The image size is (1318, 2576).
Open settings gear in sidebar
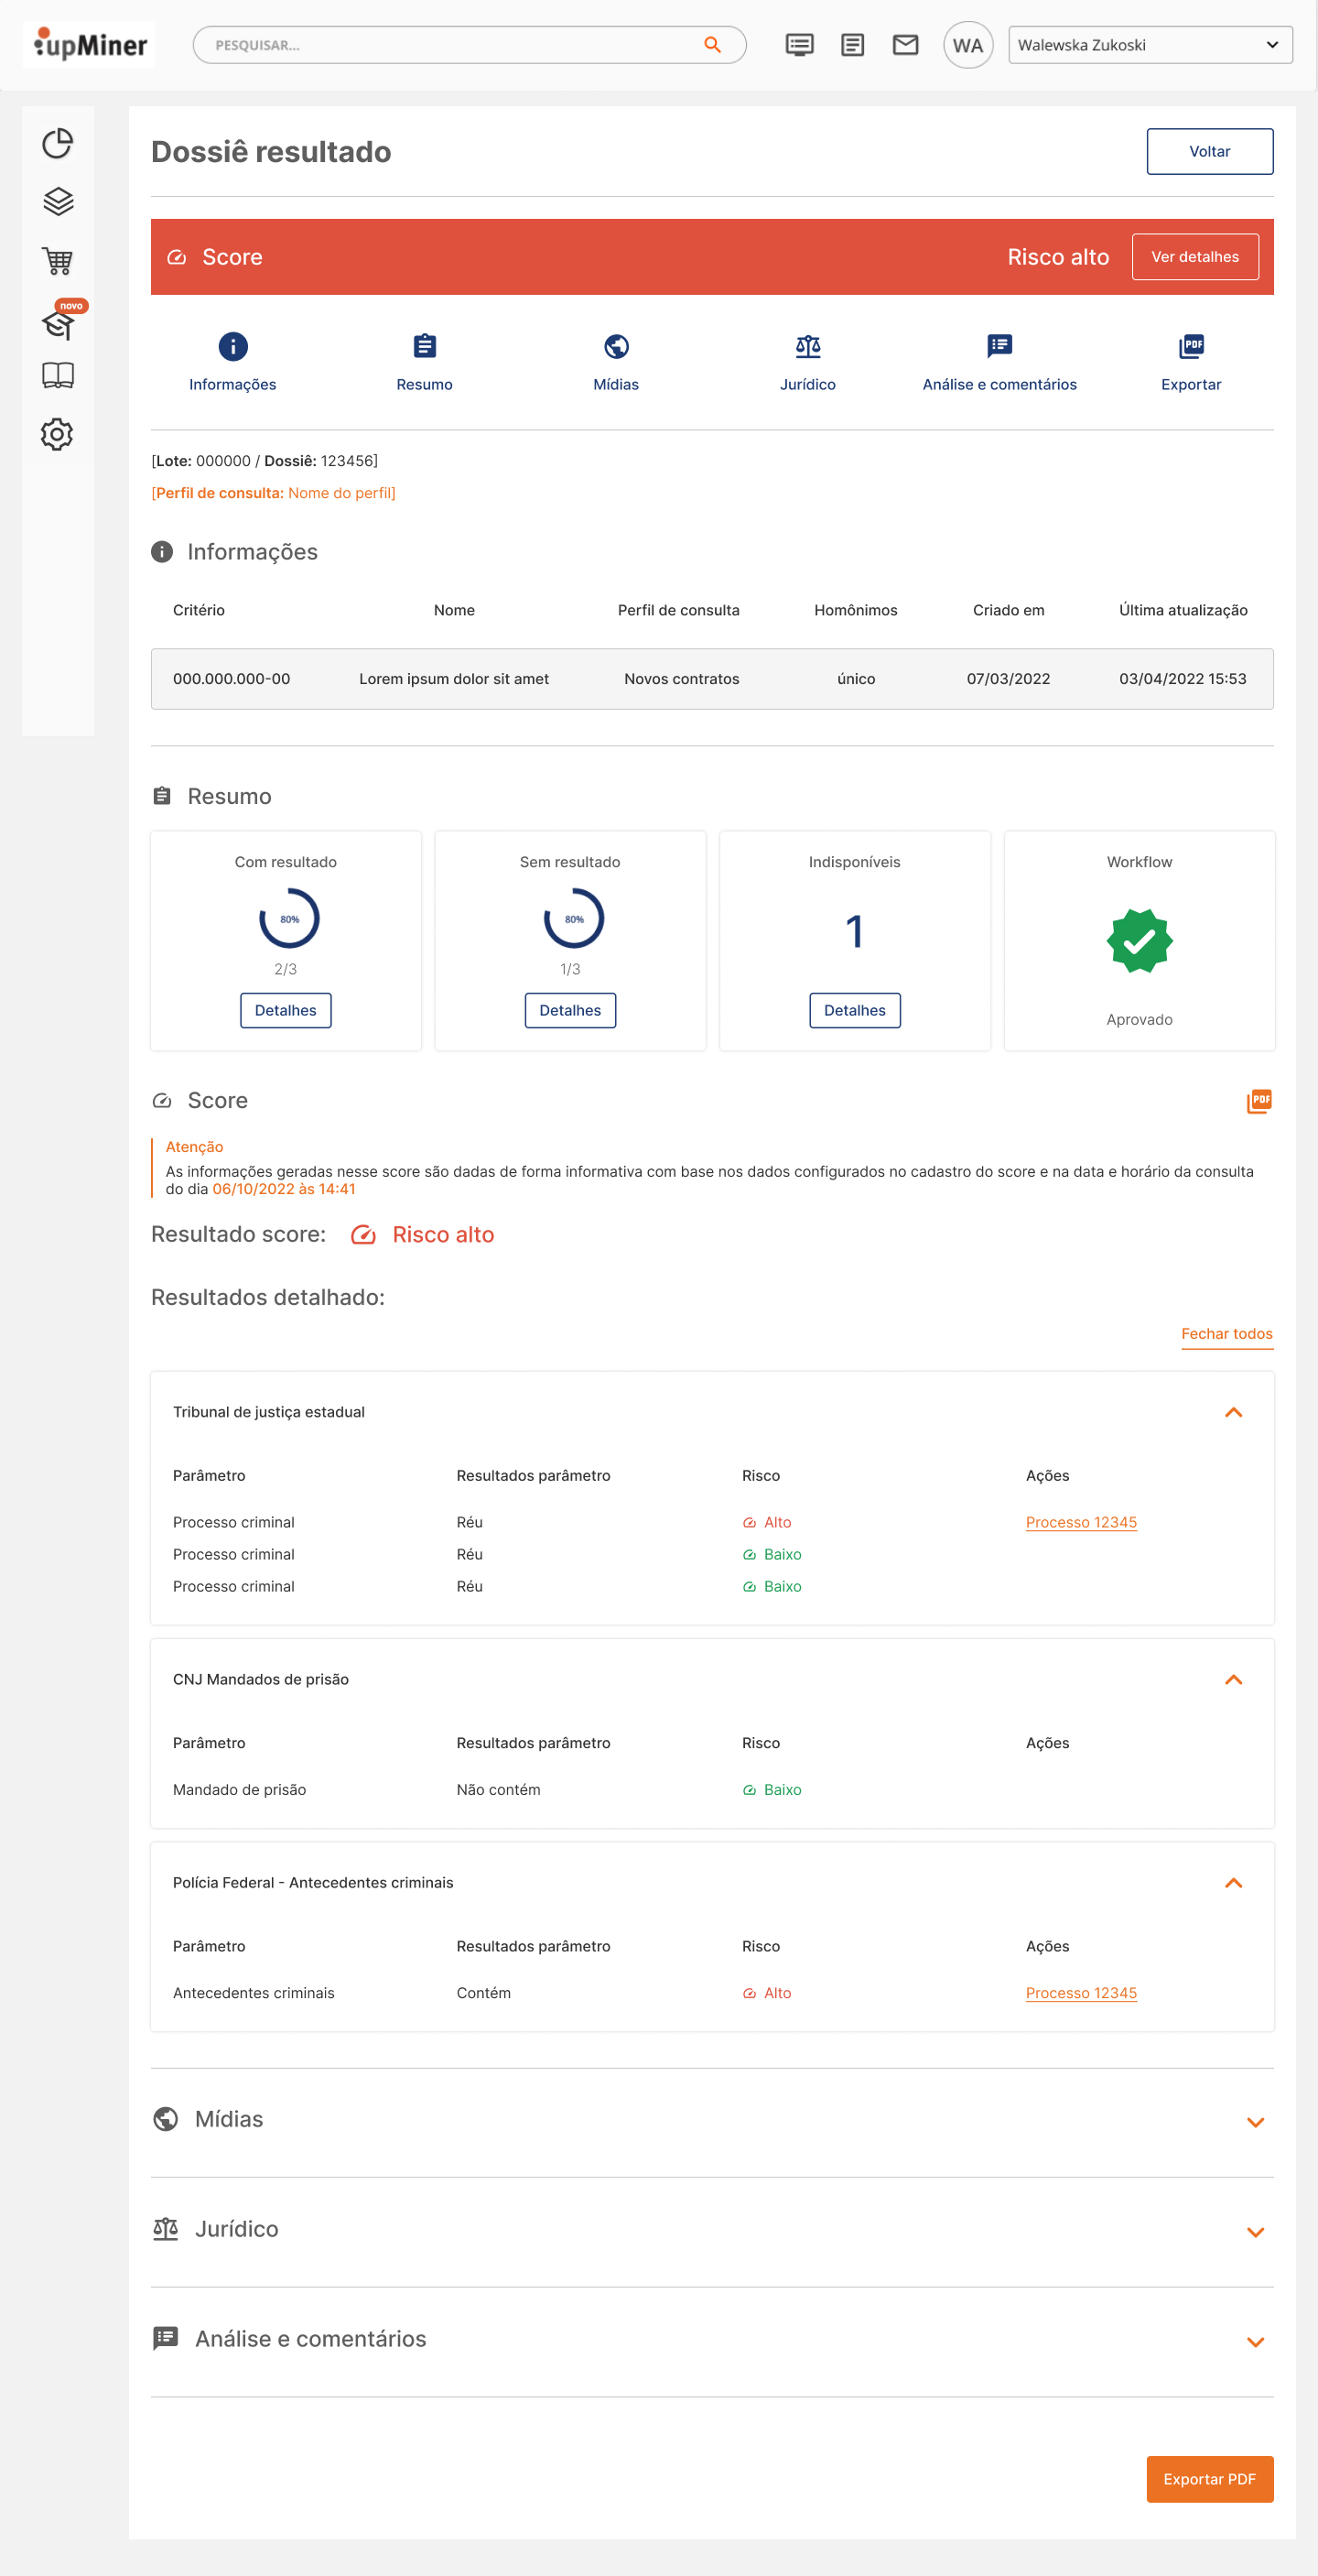coord(58,434)
